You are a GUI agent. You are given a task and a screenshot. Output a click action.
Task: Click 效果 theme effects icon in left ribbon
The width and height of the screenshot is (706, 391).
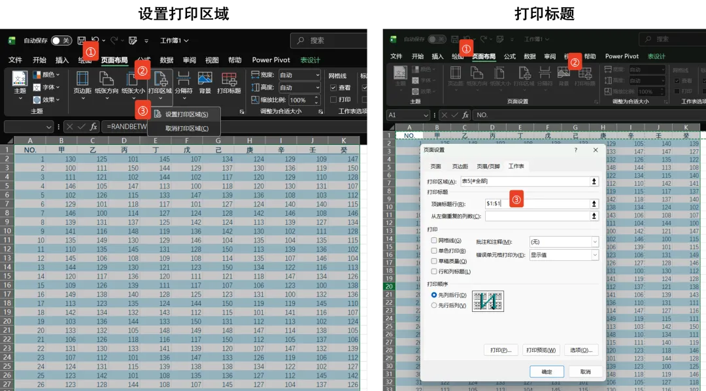pos(37,99)
